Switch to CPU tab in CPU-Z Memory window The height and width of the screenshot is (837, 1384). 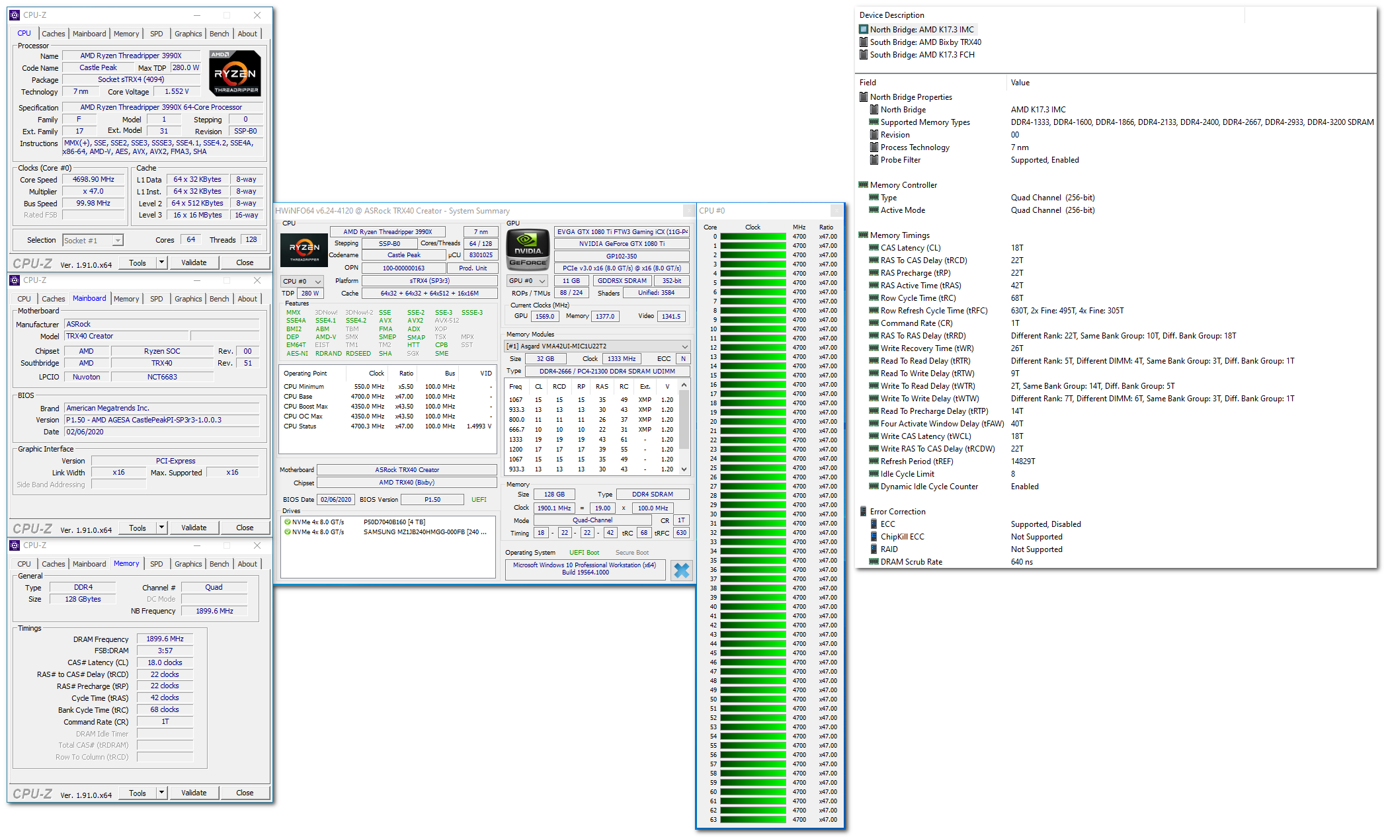click(24, 564)
